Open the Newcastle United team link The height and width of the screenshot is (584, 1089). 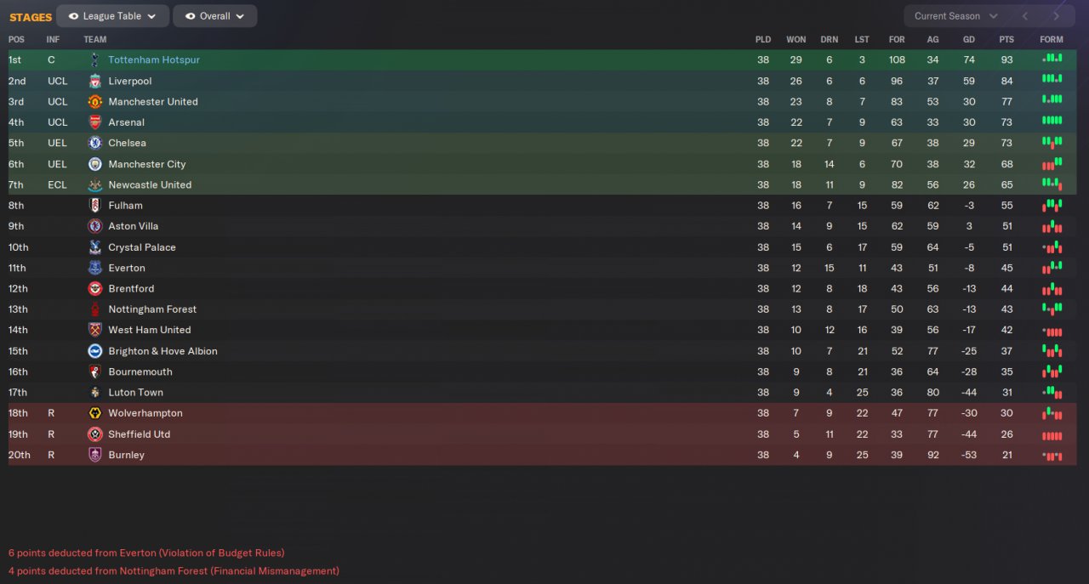pyautogui.click(x=150, y=184)
